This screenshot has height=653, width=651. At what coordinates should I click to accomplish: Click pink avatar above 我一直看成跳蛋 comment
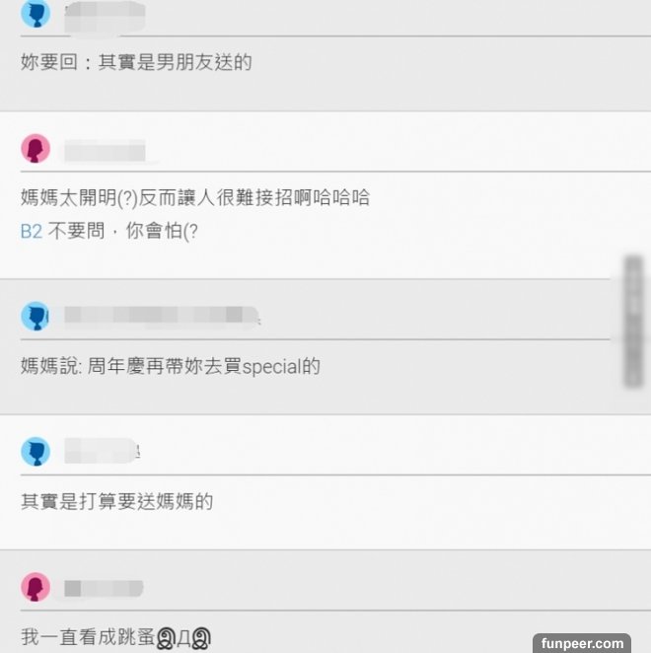[36, 587]
